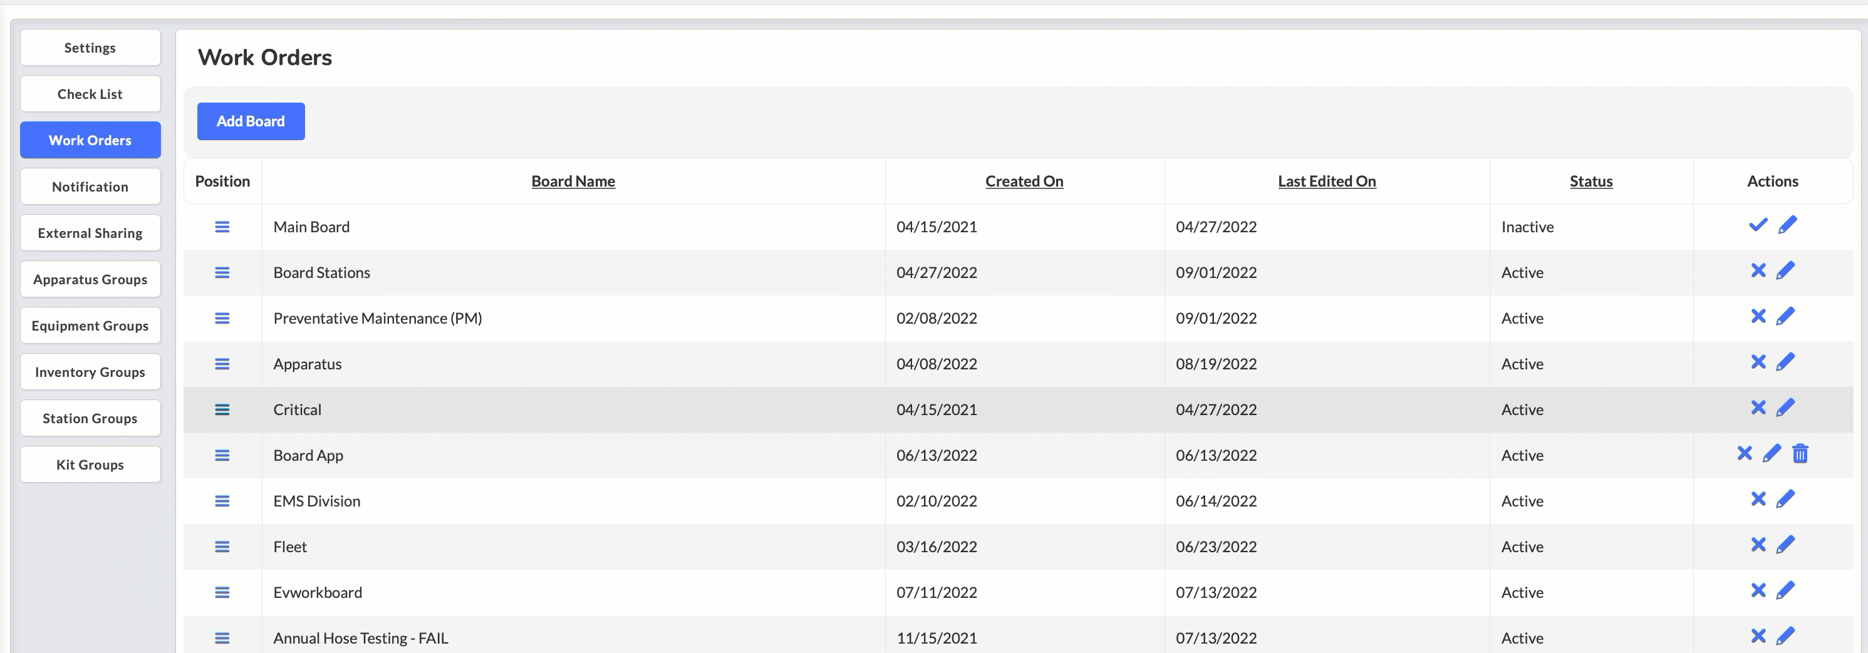The width and height of the screenshot is (1868, 653).
Task: Sort table by Board Name header
Action: (573, 181)
